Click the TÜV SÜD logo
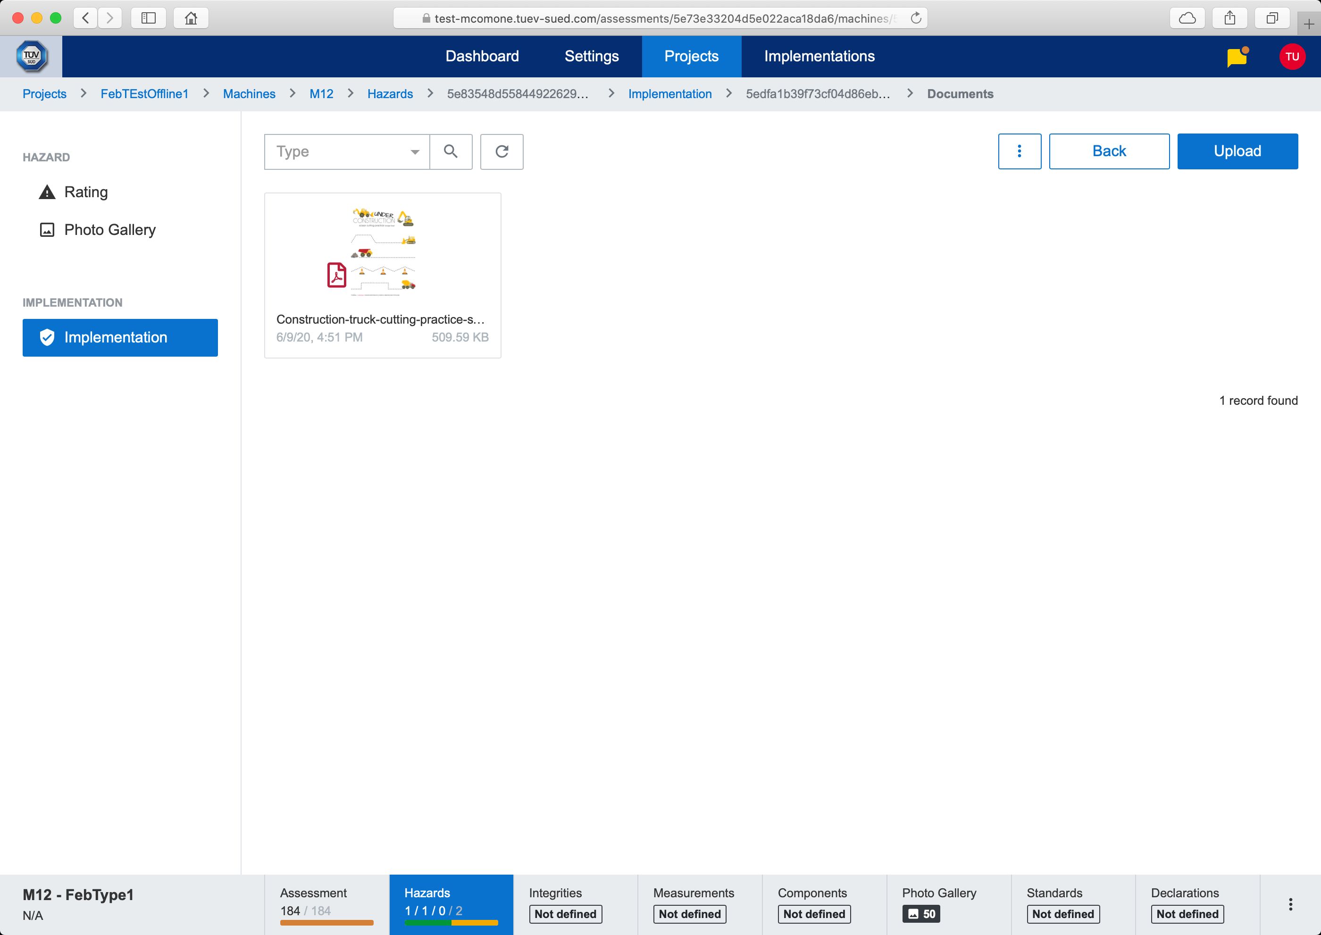 (x=31, y=57)
